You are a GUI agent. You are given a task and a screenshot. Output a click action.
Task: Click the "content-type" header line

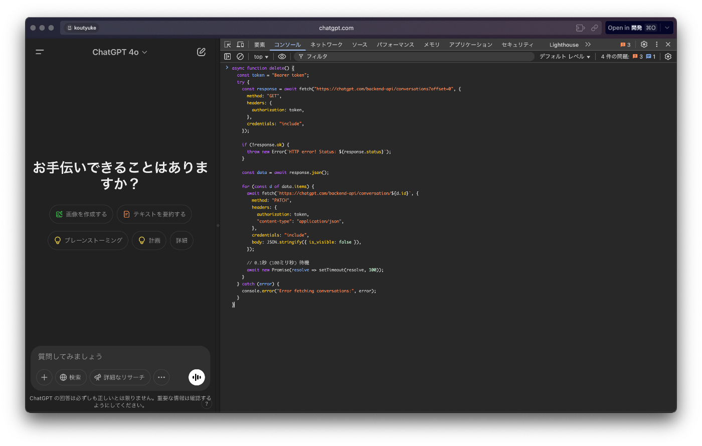pos(300,221)
